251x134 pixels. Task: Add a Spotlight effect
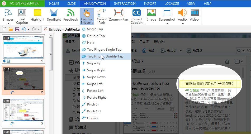pyautogui.click(x=54, y=15)
